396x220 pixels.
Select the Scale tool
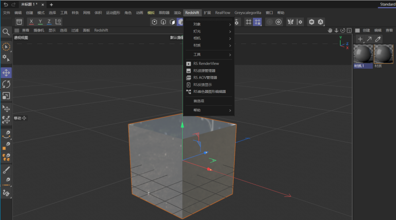point(6,95)
